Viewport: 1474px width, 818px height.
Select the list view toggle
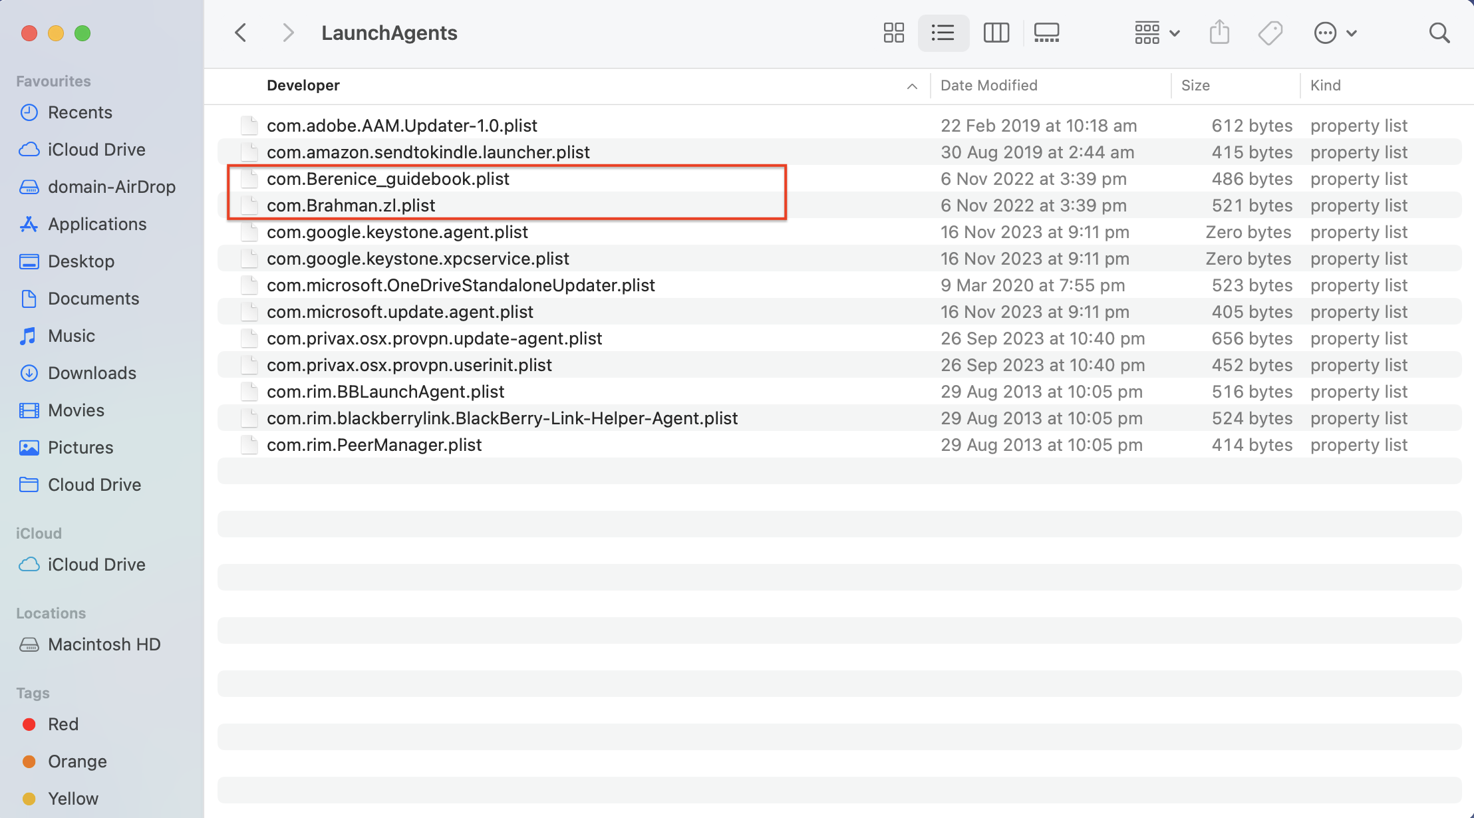[x=943, y=33]
